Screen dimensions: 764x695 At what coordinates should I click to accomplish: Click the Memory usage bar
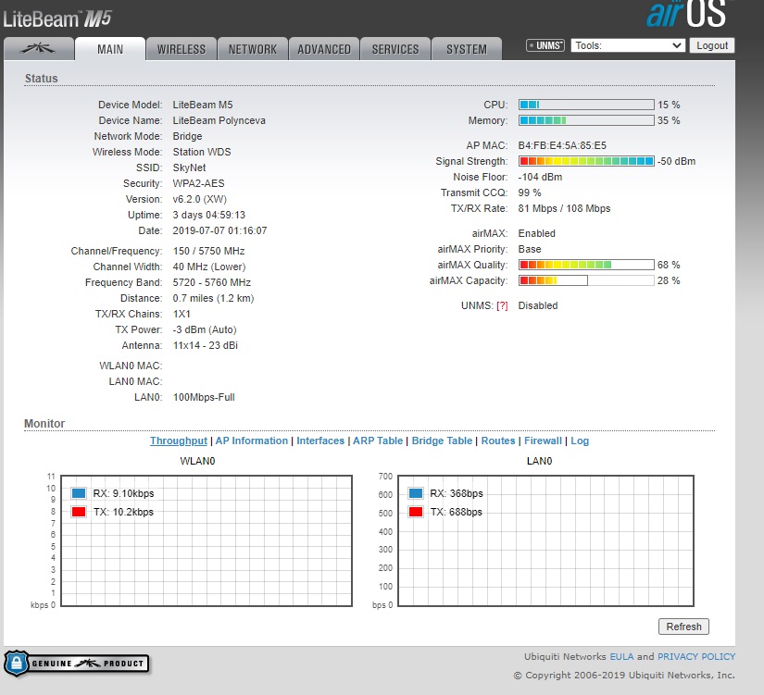click(586, 120)
